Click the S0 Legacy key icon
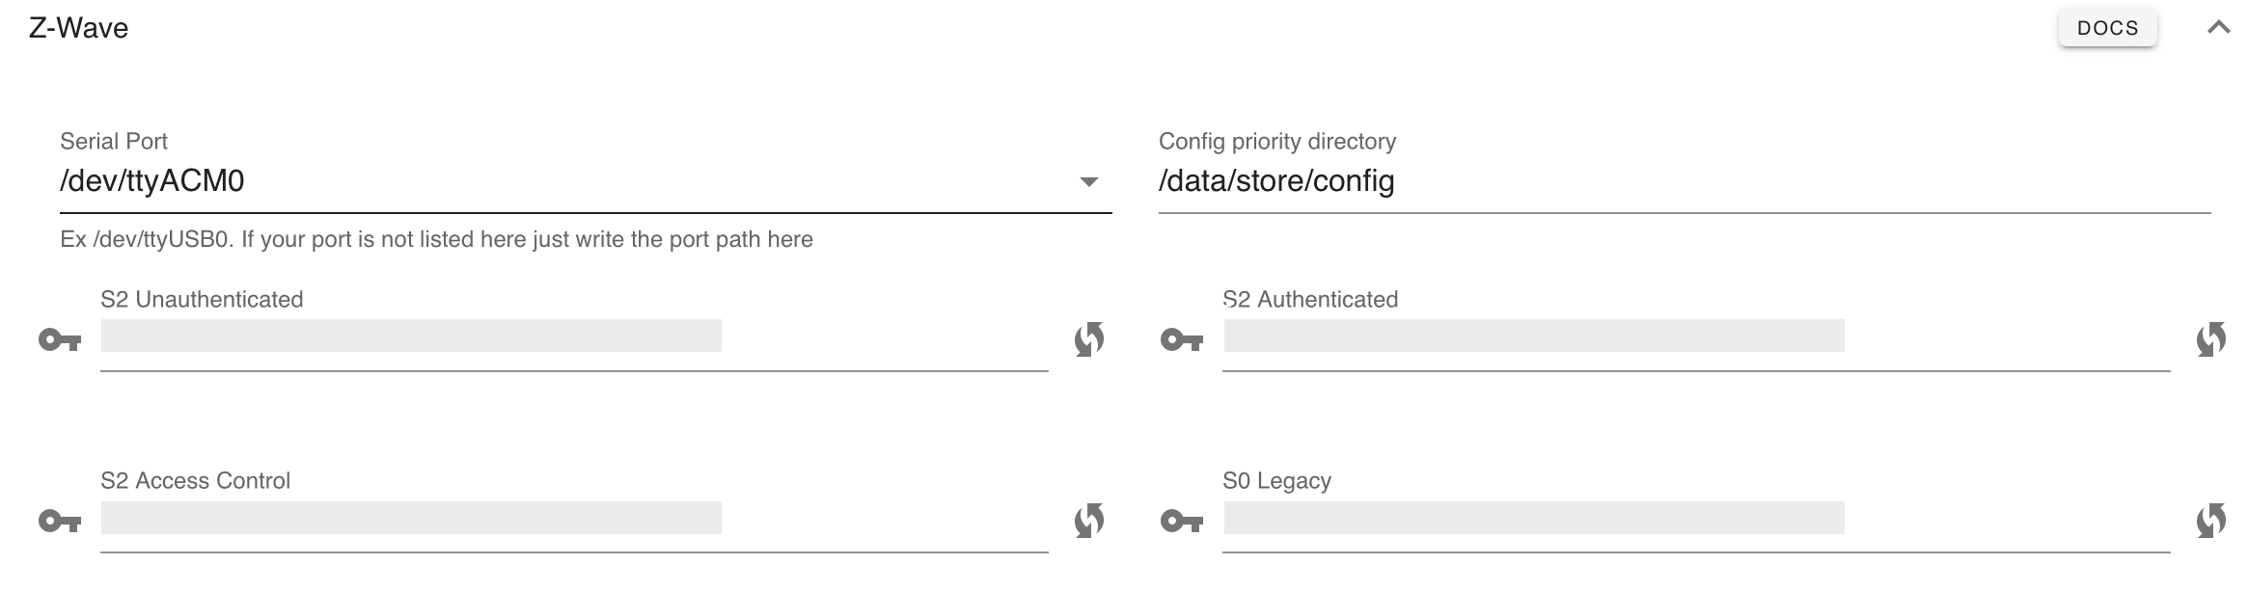The height and width of the screenshot is (592, 2248). point(1182,522)
